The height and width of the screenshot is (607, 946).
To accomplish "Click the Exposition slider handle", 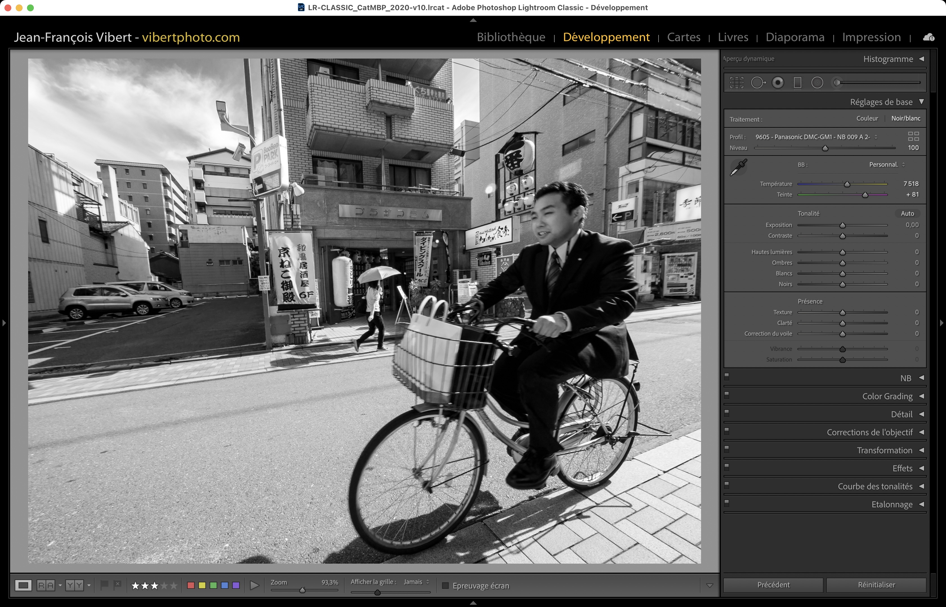I will (842, 226).
